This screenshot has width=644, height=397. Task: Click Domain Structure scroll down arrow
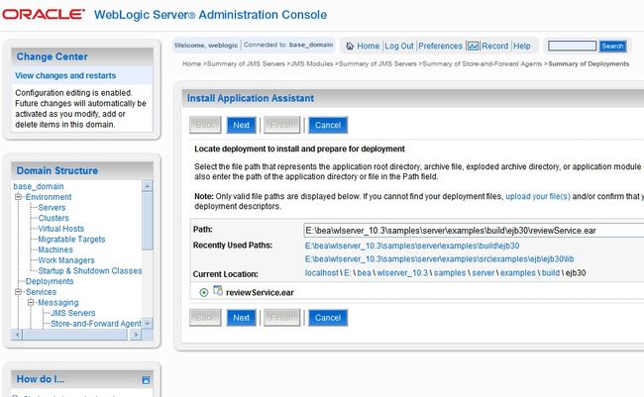(148, 324)
